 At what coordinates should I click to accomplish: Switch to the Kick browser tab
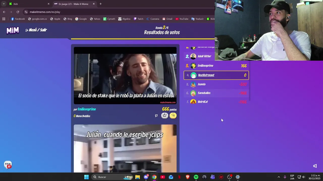(29, 4)
